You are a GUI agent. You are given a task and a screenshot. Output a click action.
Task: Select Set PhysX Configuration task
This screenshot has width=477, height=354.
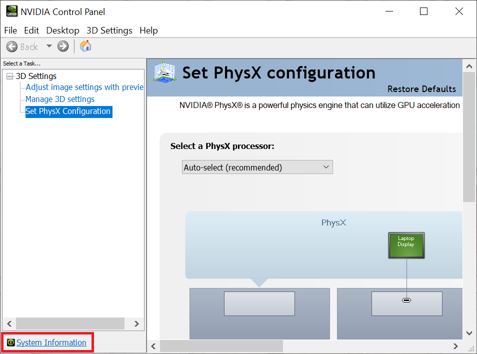[69, 111]
